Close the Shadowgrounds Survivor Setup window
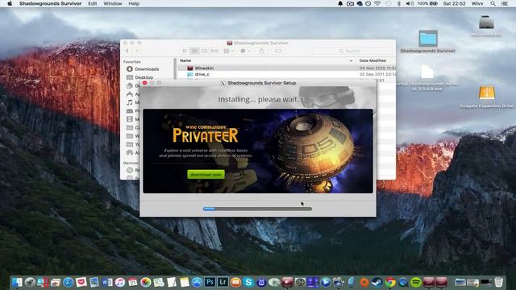516x290 pixels. (145, 83)
